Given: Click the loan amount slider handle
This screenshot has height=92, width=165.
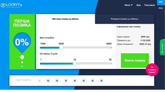Looking at the screenshot, I should pos(61,48).
